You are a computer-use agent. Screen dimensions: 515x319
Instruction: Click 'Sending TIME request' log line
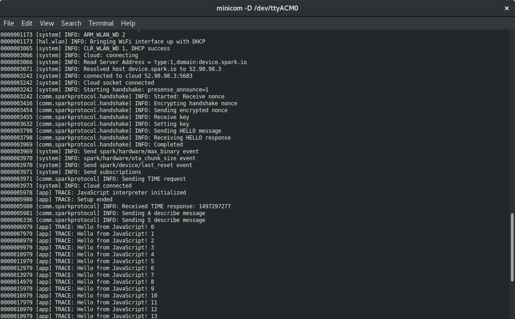[x=93, y=179]
